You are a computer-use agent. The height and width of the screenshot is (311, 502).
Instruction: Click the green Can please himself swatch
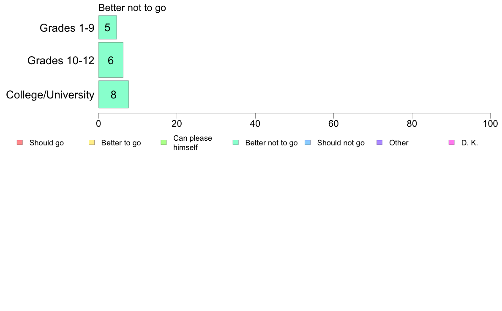164,142
